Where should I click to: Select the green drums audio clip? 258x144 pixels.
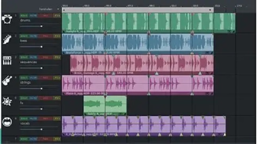point(148,23)
